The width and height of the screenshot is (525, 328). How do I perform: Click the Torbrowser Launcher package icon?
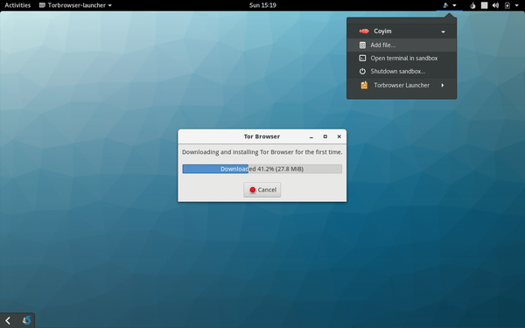pos(364,85)
